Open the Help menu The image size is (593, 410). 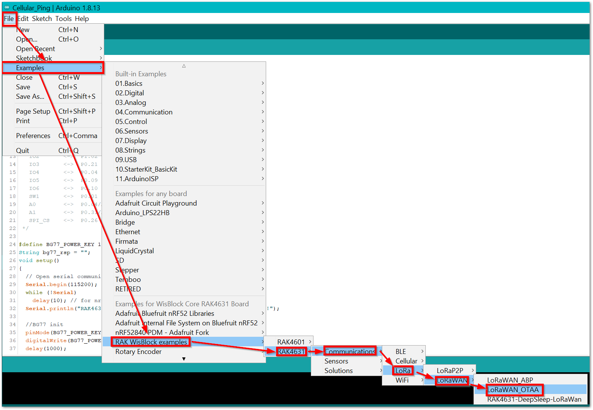tap(82, 19)
